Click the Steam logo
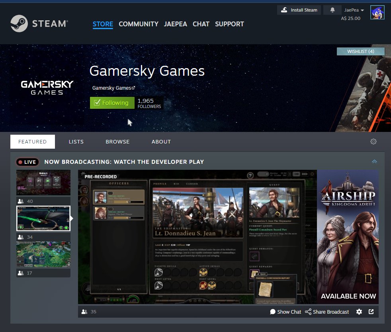 coord(39,24)
